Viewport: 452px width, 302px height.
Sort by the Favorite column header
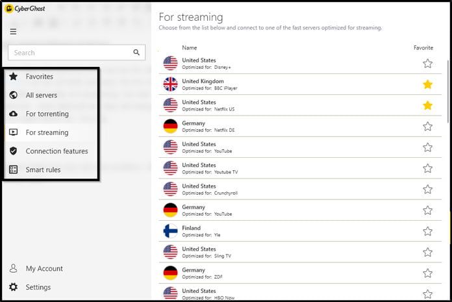(x=423, y=48)
